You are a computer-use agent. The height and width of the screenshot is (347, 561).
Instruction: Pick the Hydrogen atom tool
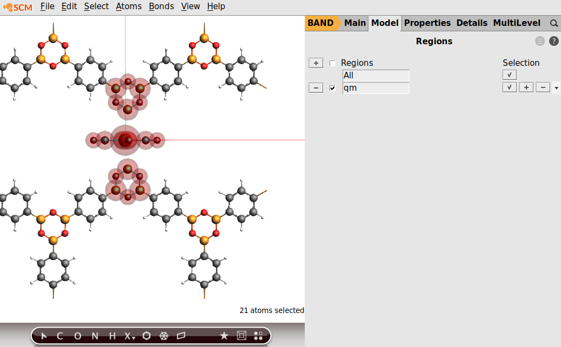(112, 335)
